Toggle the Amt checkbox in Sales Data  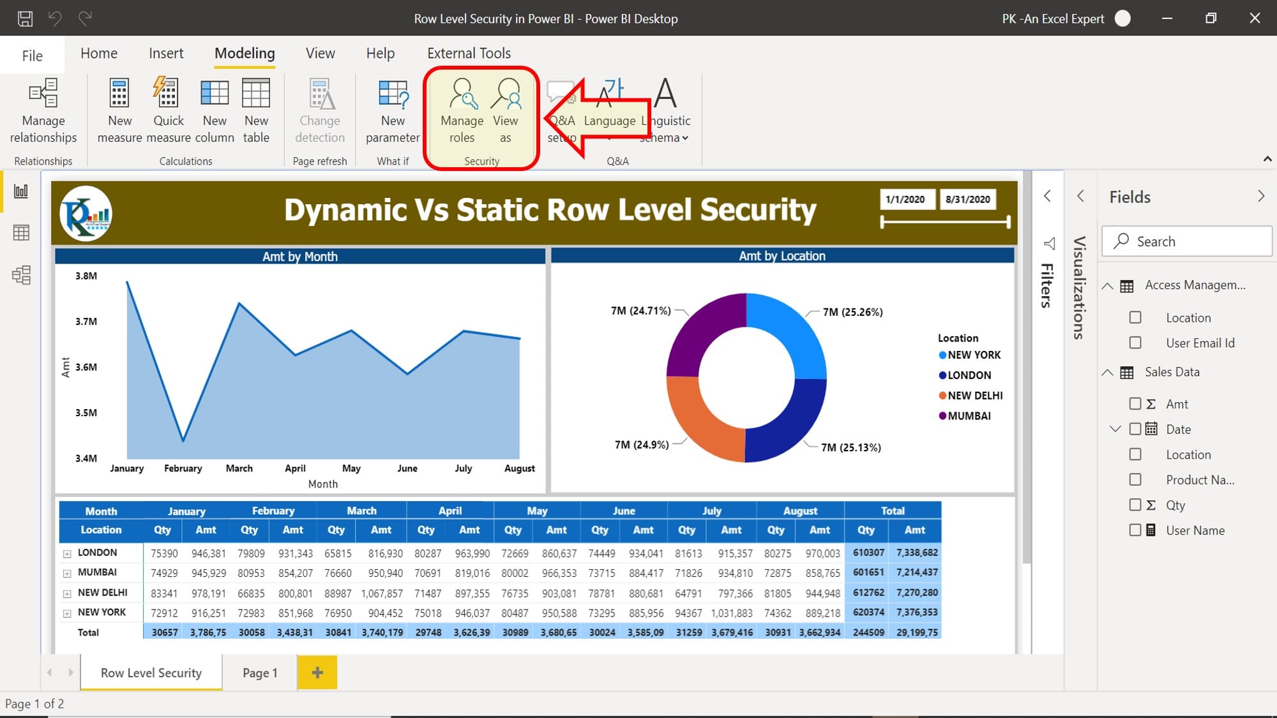coord(1137,404)
